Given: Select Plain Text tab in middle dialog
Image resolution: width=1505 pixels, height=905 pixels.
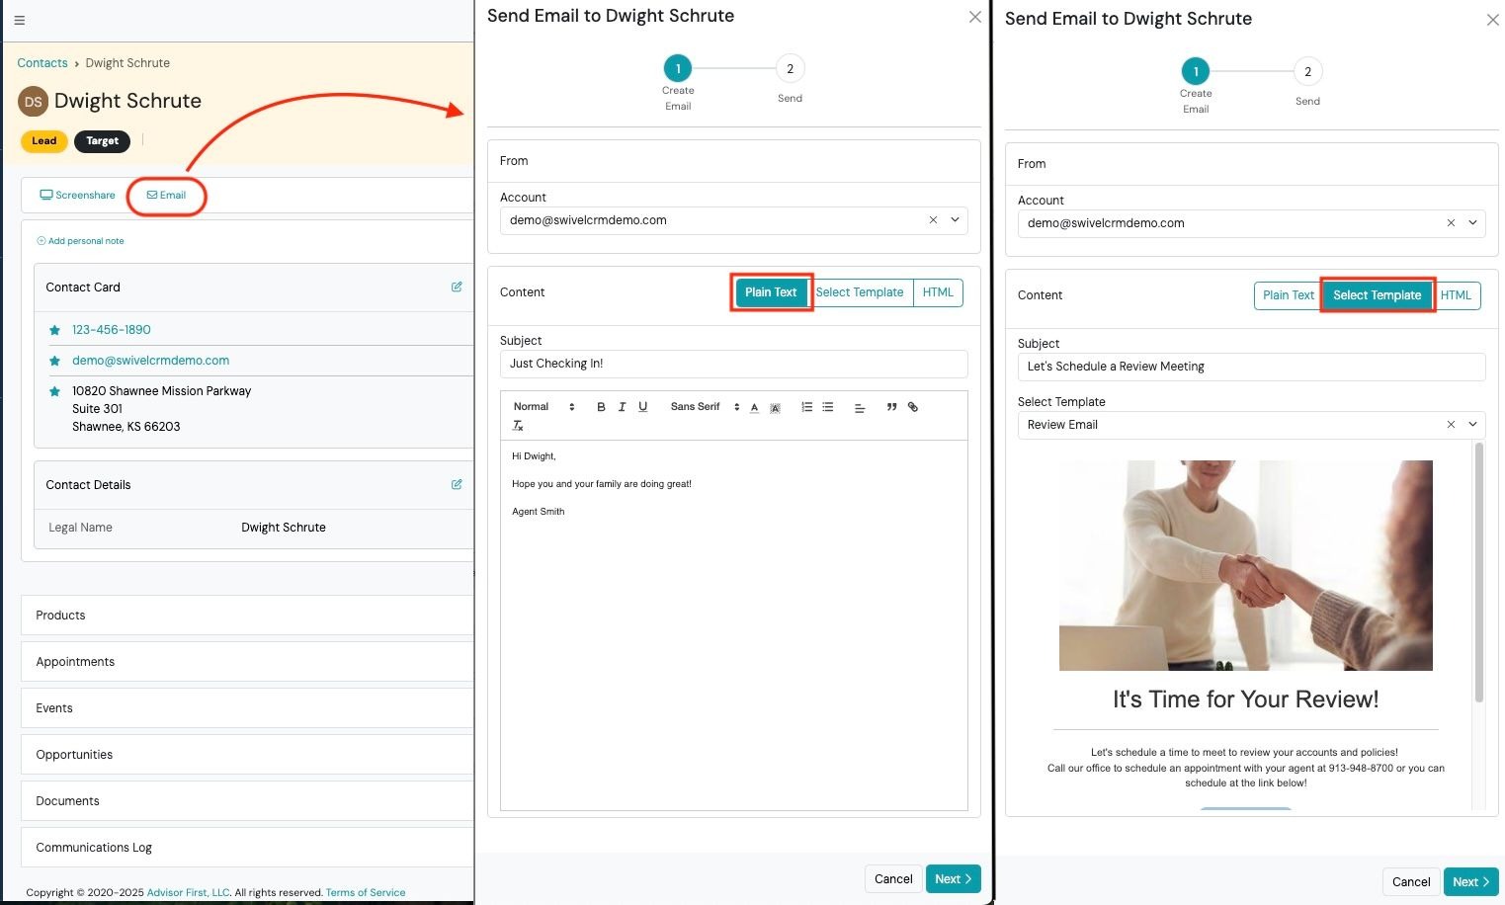Looking at the screenshot, I should coord(771,292).
